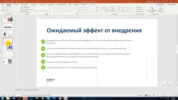The height and width of the screenshot is (100, 178).
Task: Select the star shape in gallery
Action: pos(106,11)
